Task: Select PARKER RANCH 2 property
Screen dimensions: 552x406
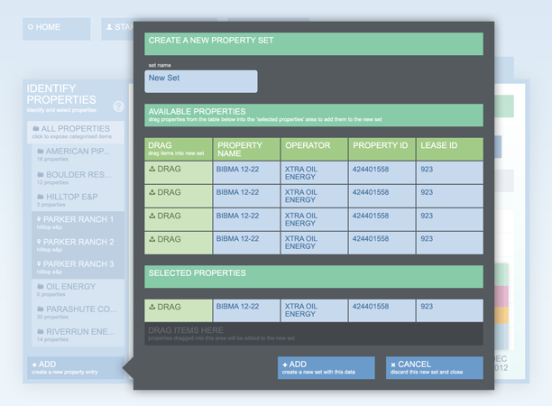Action: (x=78, y=245)
